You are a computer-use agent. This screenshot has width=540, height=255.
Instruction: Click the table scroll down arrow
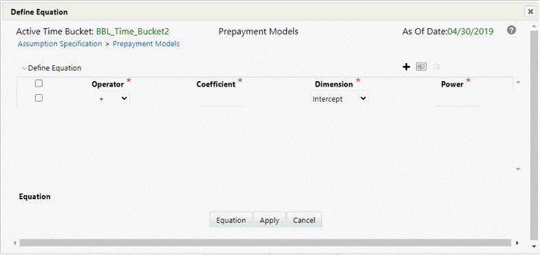tap(518, 169)
